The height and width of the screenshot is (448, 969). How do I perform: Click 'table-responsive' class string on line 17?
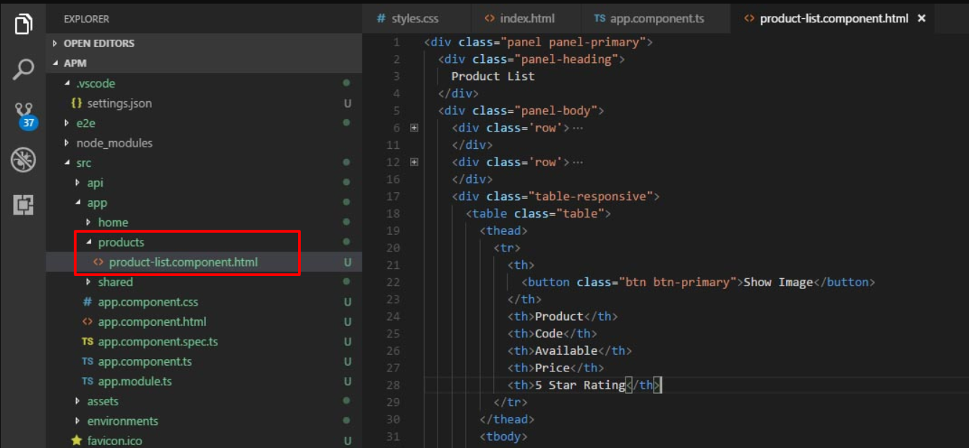pos(591,196)
